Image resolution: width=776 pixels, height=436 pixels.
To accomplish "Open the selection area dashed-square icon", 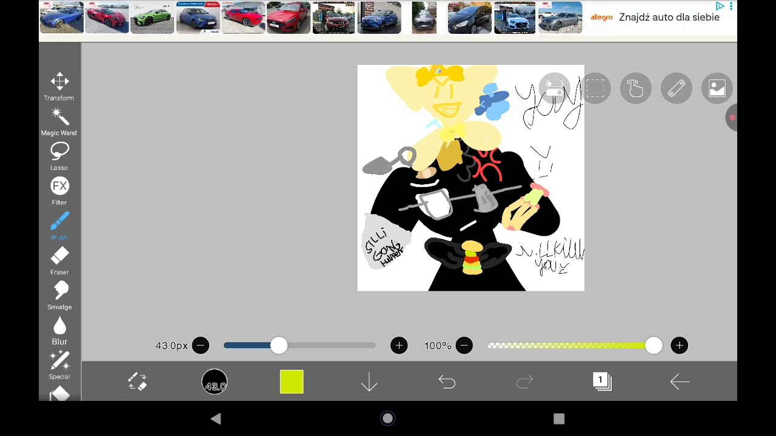I will [x=595, y=88].
